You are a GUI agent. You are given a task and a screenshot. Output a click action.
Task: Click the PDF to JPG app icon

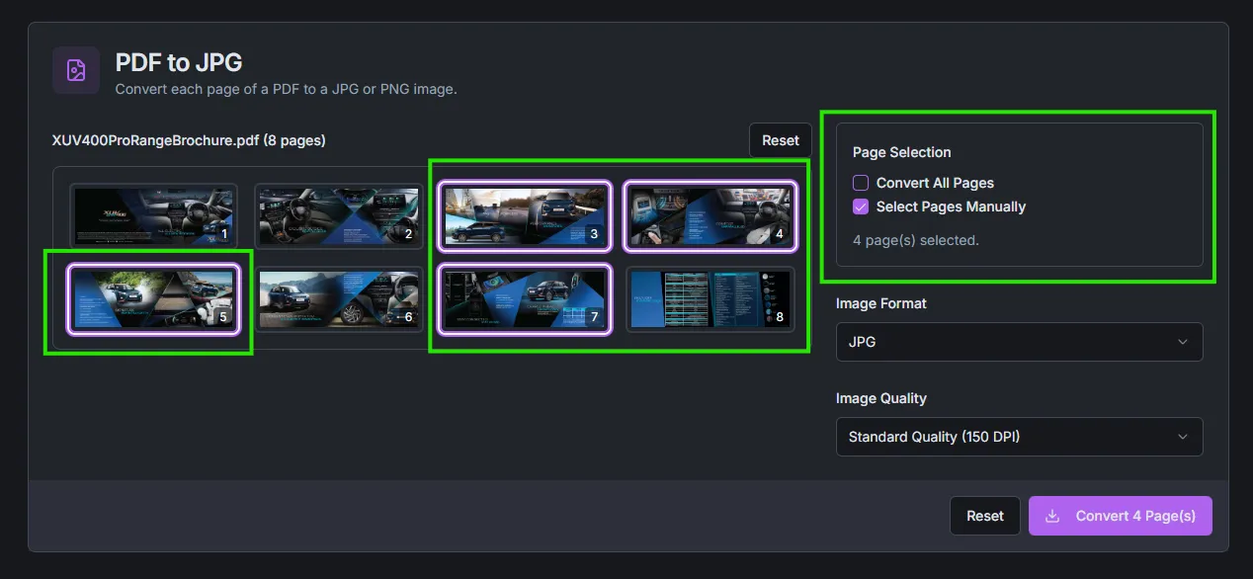click(76, 70)
